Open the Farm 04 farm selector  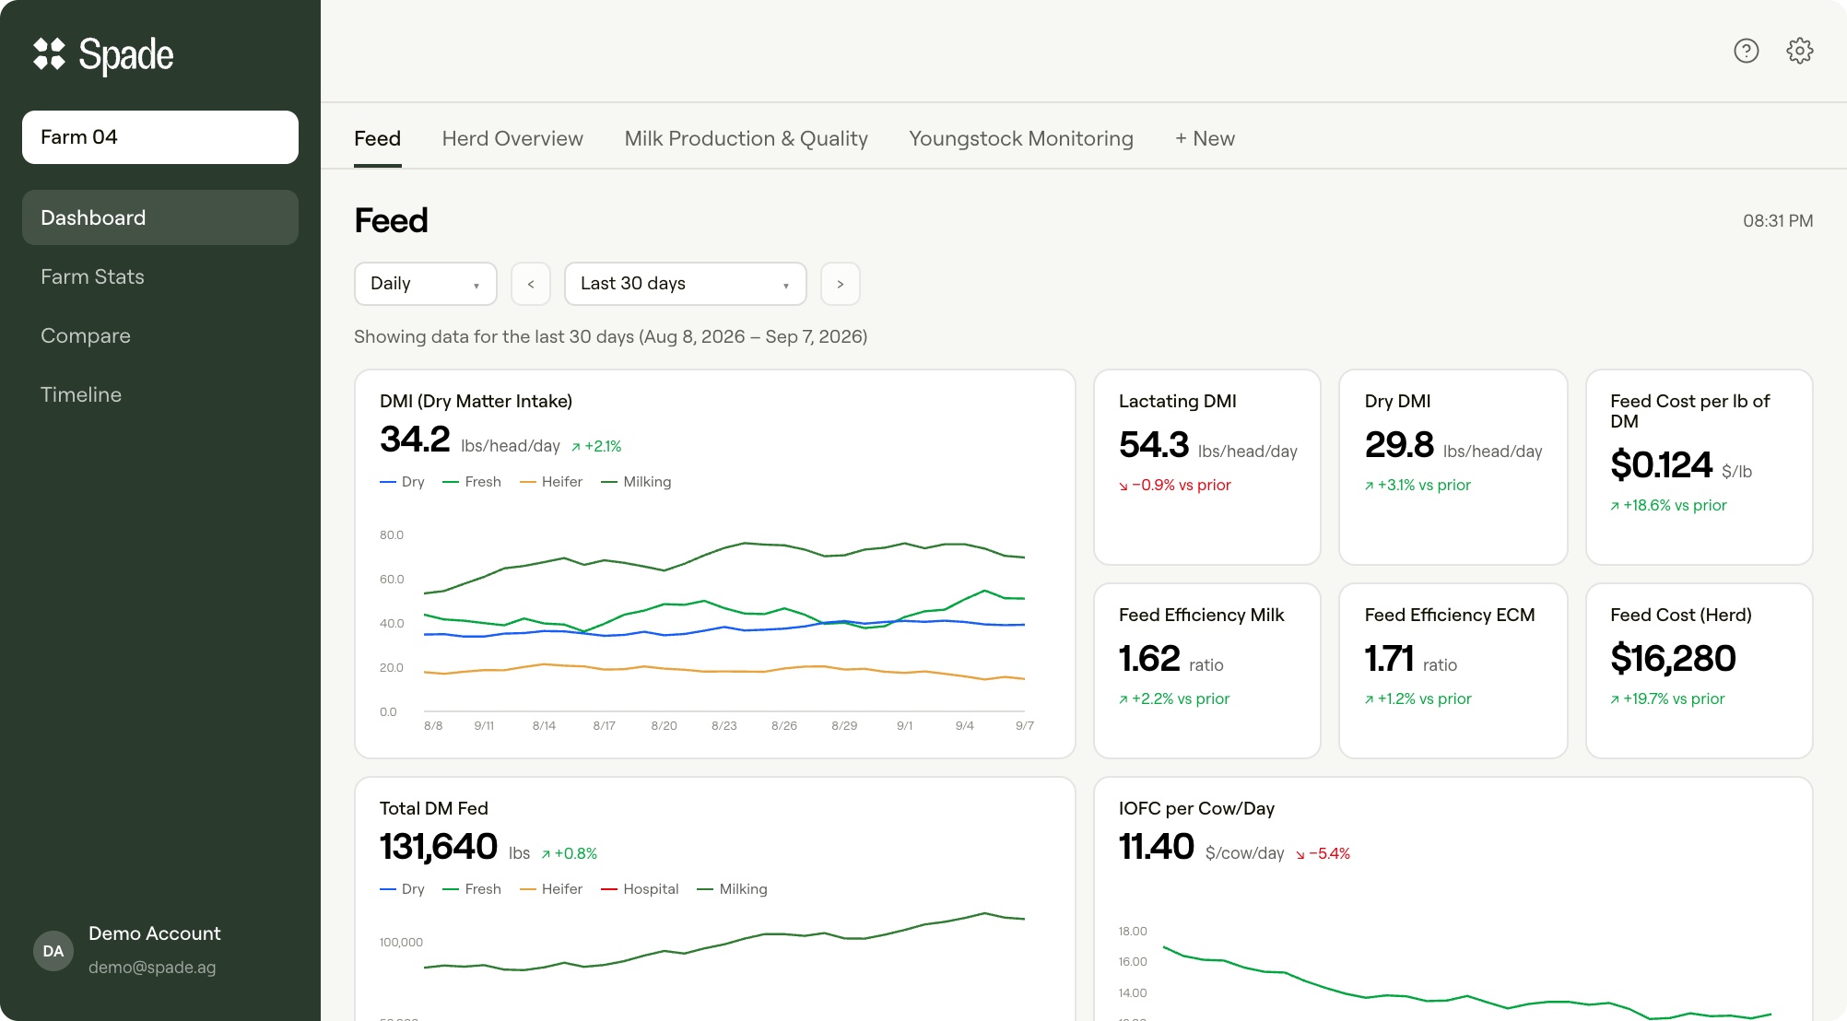[x=160, y=137]
